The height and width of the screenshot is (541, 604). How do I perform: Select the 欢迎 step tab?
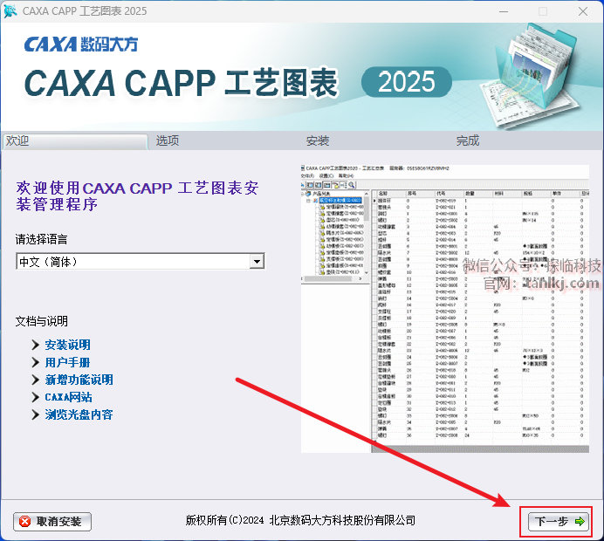[x=75, y=141]
